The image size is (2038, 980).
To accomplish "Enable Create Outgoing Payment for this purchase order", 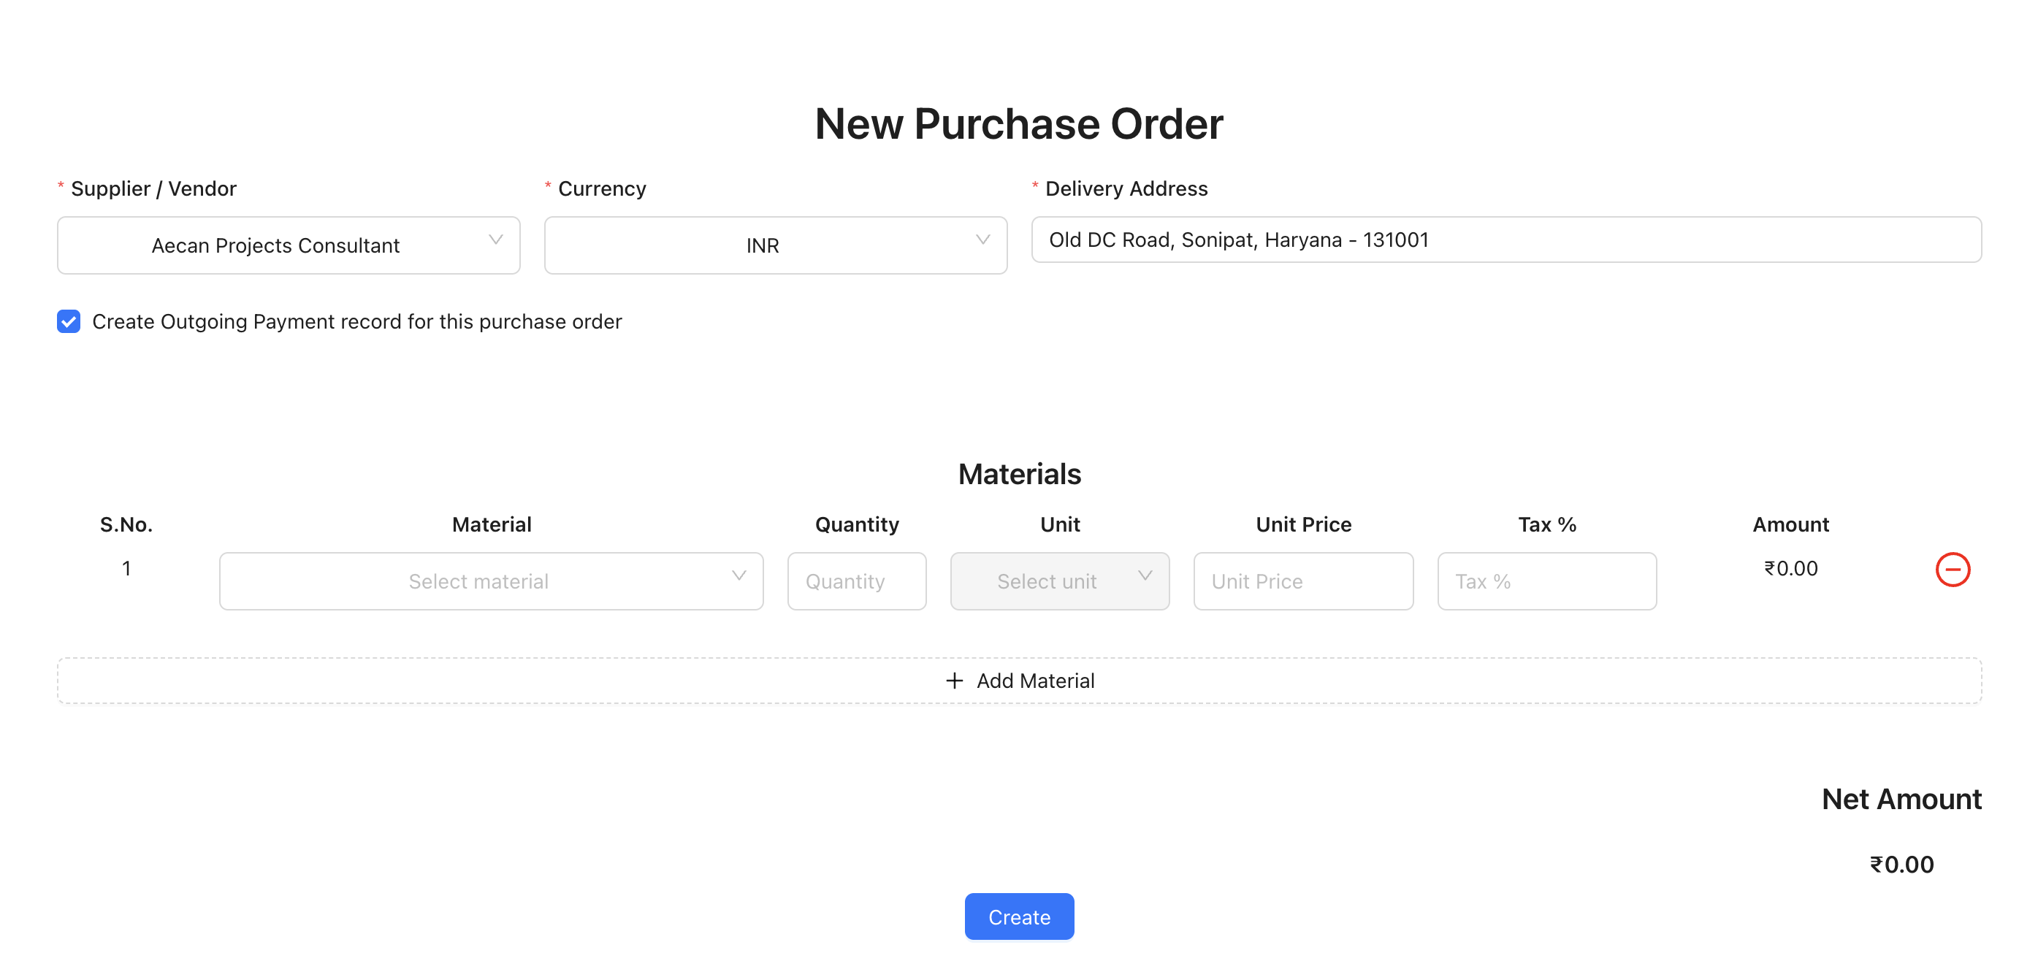I will pyautogui.click(x=68, y=321).
